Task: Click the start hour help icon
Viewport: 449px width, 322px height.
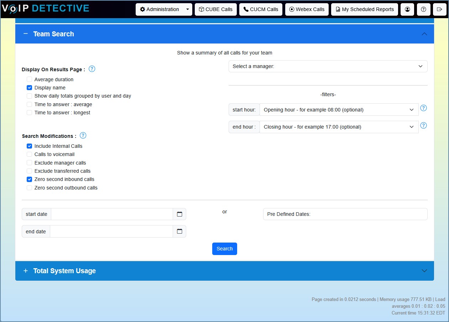Action: point(423,108)
